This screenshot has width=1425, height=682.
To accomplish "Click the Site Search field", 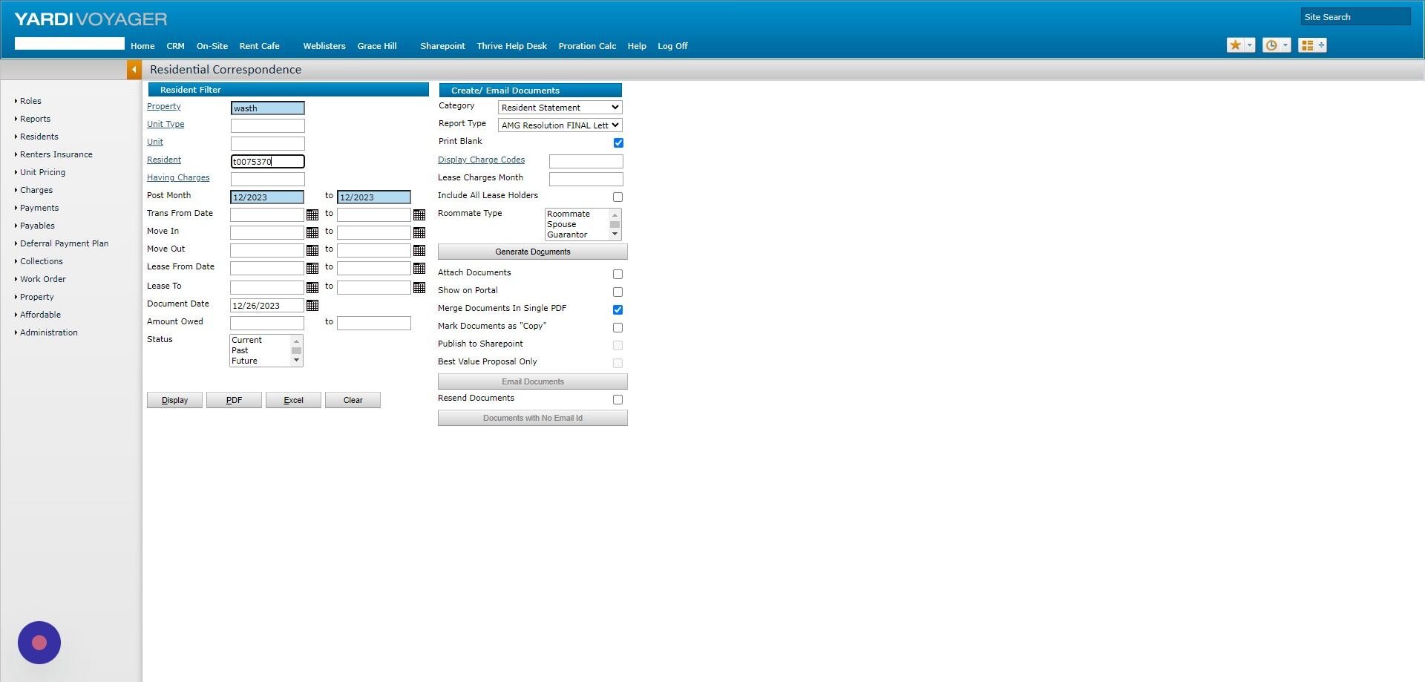I will coord(1355,17).
